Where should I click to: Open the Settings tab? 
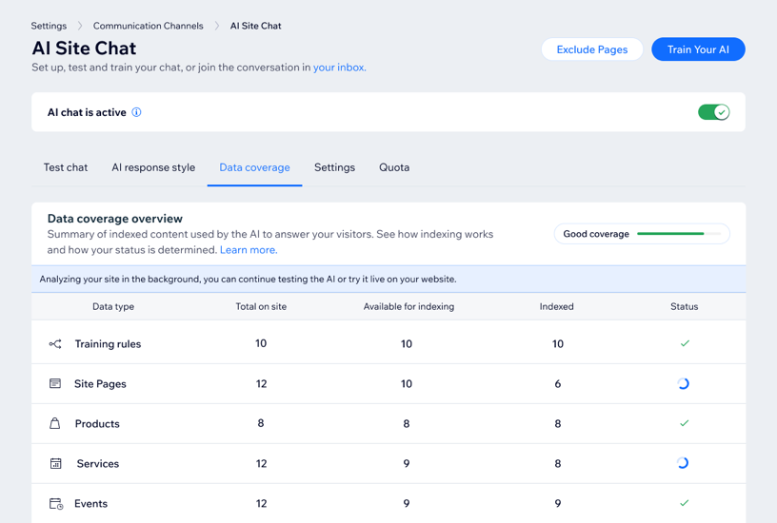coord(334,167)
